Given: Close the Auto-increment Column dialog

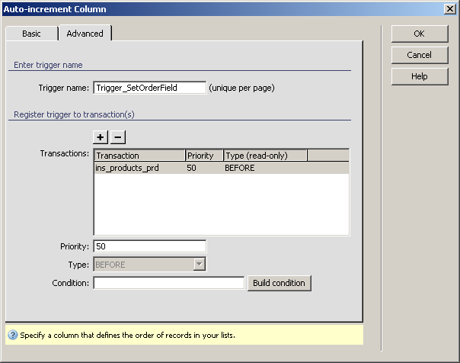Looking at the screenshot, I should (449, 9).
